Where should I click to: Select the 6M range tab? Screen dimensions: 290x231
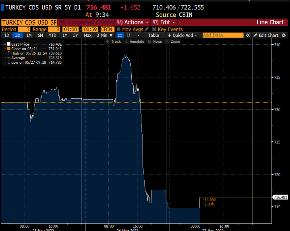point(40,35)
